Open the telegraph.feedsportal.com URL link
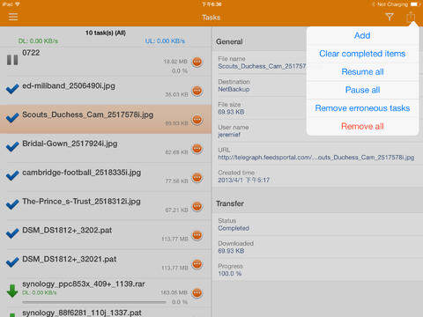This screenshot has height=317, width=423. point(316,158)
